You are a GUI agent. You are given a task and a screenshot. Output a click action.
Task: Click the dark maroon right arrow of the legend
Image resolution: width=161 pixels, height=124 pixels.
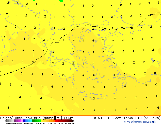click(73, 121)
